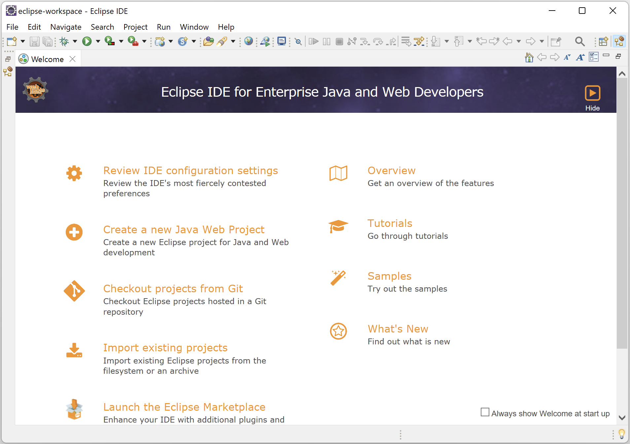Click the Resume debug icon
Screen dimensions: 630x444
coord(313,42)
